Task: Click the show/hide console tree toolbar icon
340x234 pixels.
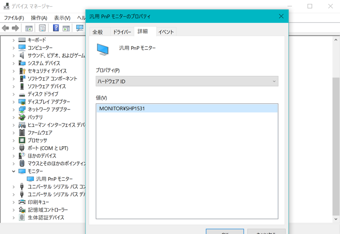Action: [x=29, y=28]
